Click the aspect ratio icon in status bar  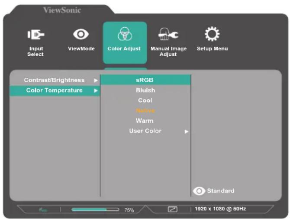[173, 209]
